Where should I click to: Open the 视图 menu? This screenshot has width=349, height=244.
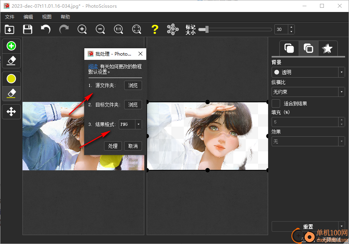point(47,17)
